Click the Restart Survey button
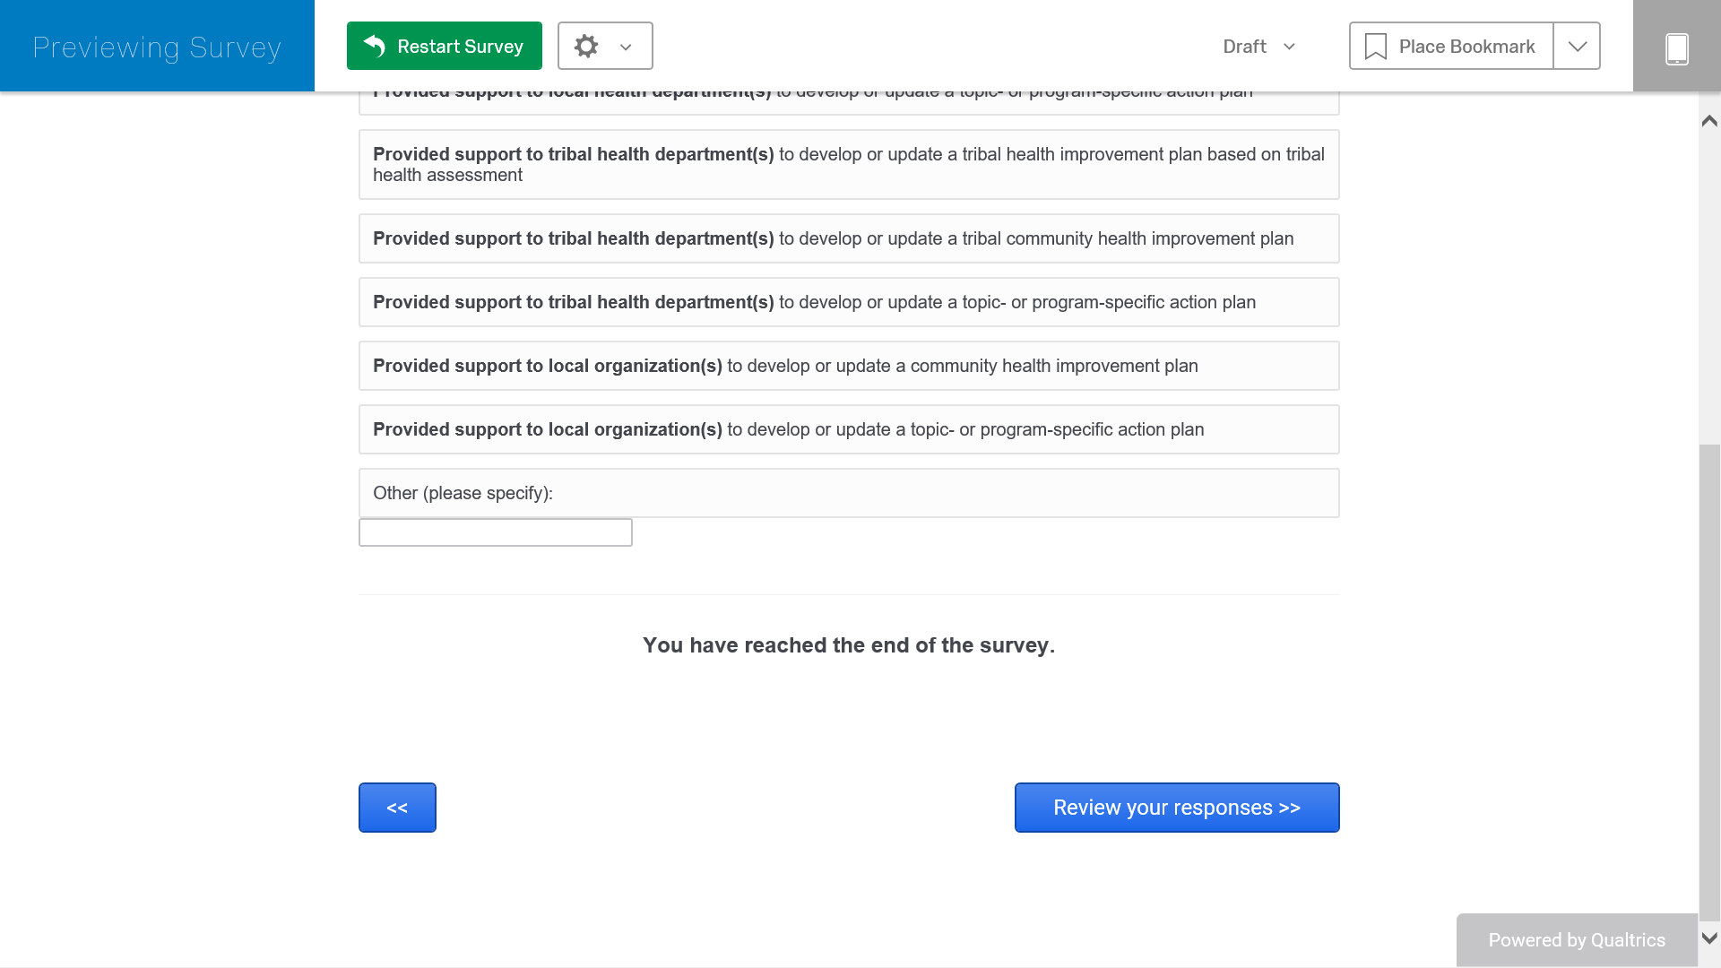1721x968 pixels. point(444,46)
